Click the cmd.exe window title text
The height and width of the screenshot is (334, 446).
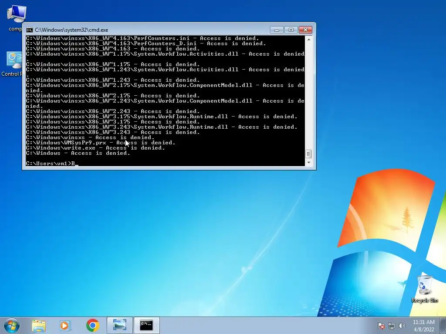tap(71, 30)
